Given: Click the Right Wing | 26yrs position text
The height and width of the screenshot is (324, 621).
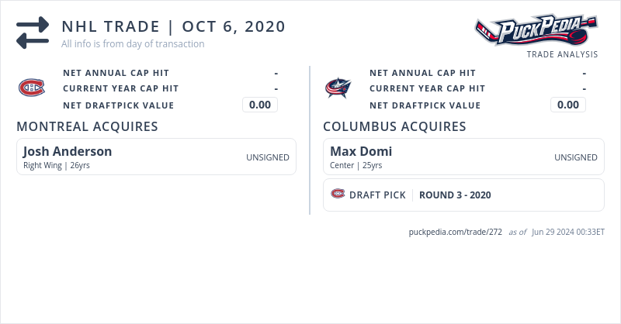Looking at the screenshot, I should (57, 165).
